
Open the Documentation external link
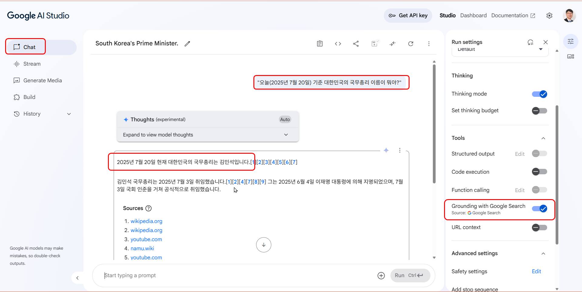(x=513, y=15)
